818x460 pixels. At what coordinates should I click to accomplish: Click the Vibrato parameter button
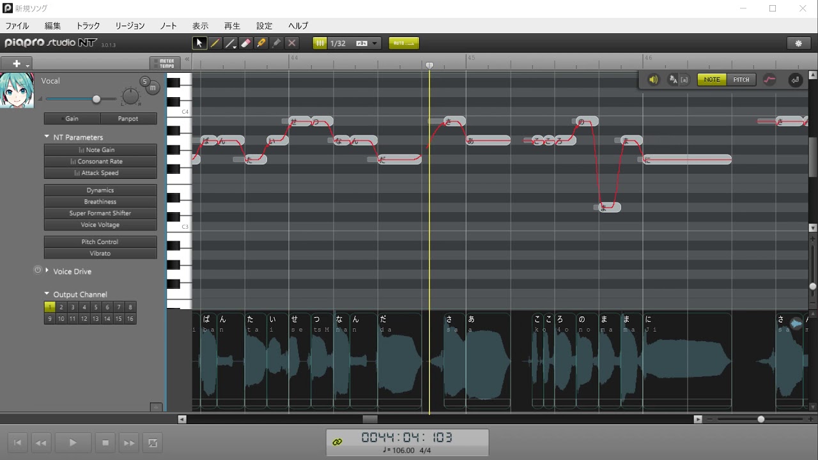(x=100, y=254)
